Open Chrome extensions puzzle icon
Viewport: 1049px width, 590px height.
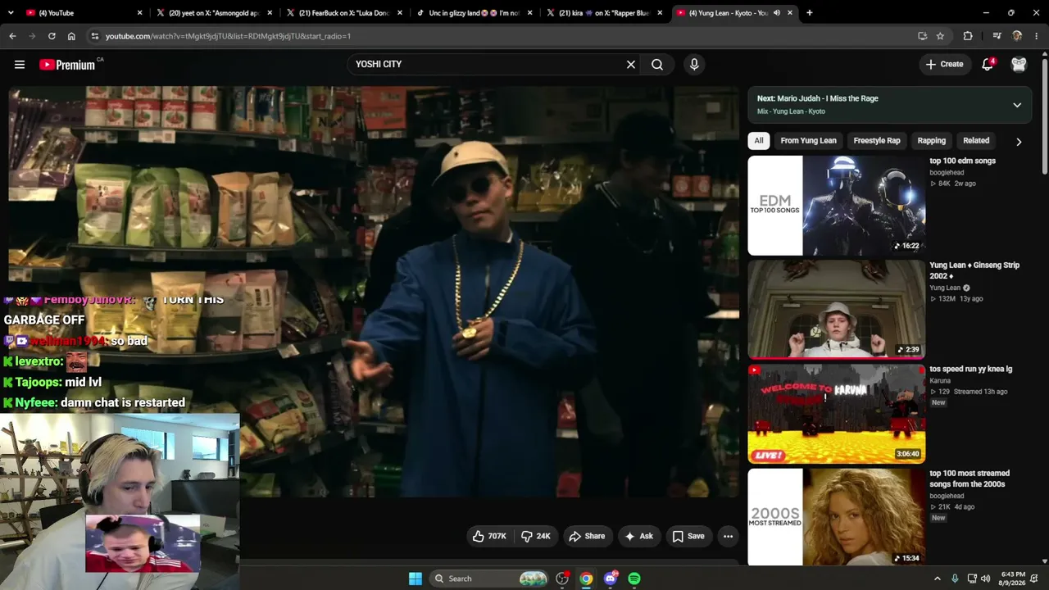[968, 36]
